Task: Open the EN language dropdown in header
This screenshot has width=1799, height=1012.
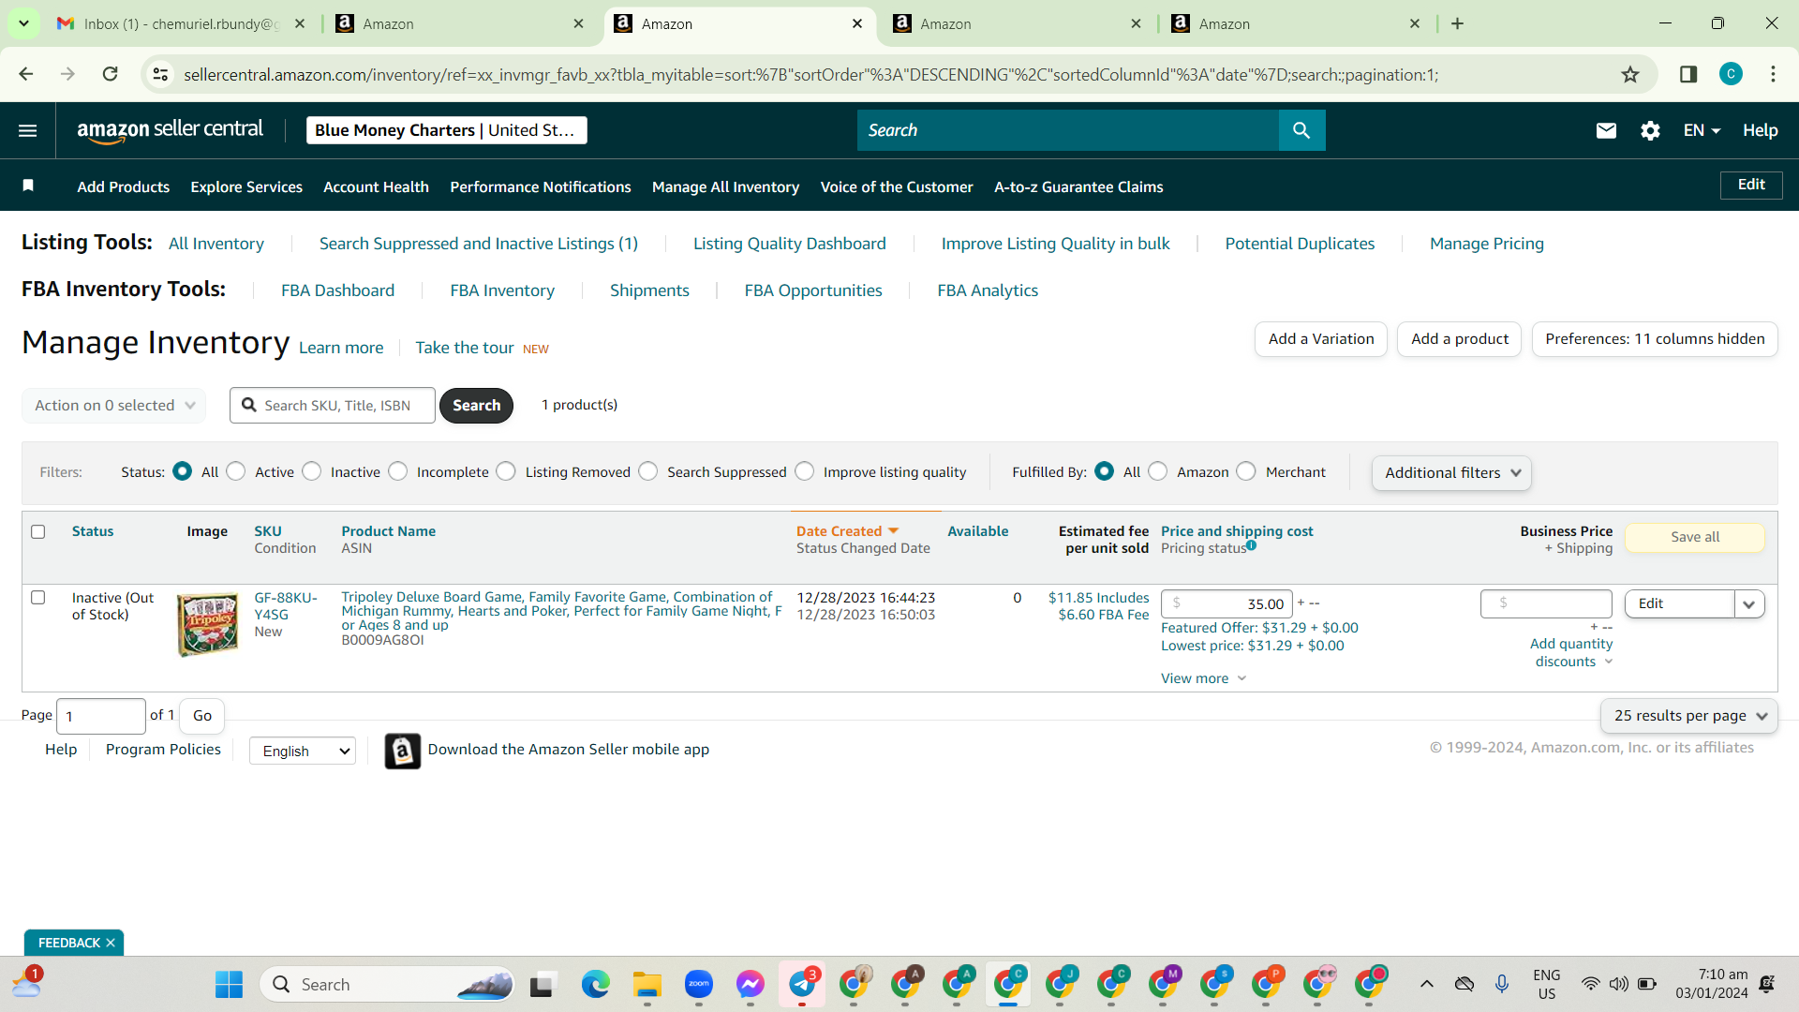Action: click(x=1702, y=130)
